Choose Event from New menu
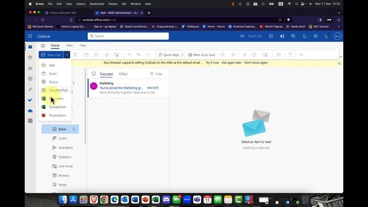 55,74
